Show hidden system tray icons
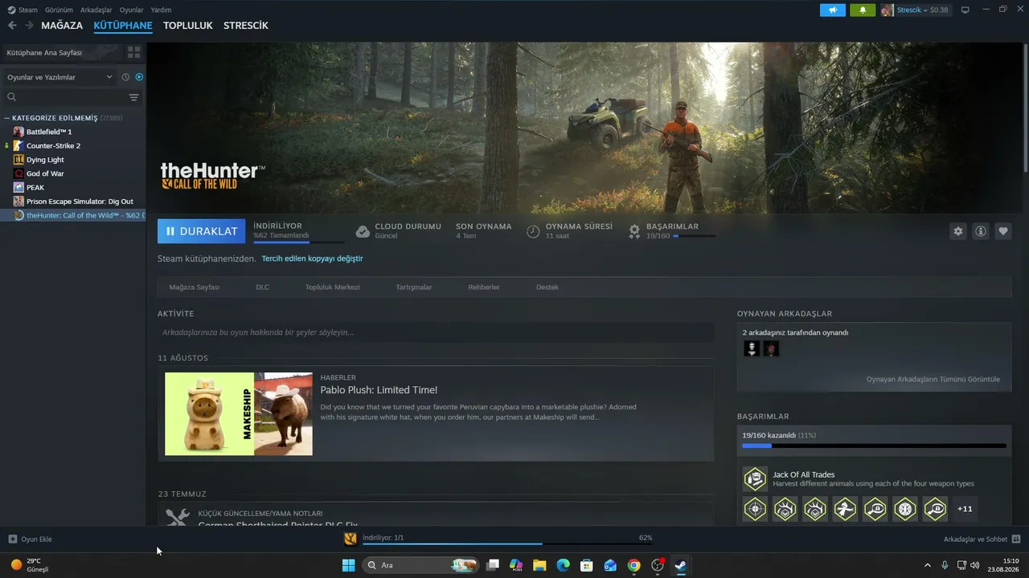This screenshot has height=578, width=1029. 928,565
